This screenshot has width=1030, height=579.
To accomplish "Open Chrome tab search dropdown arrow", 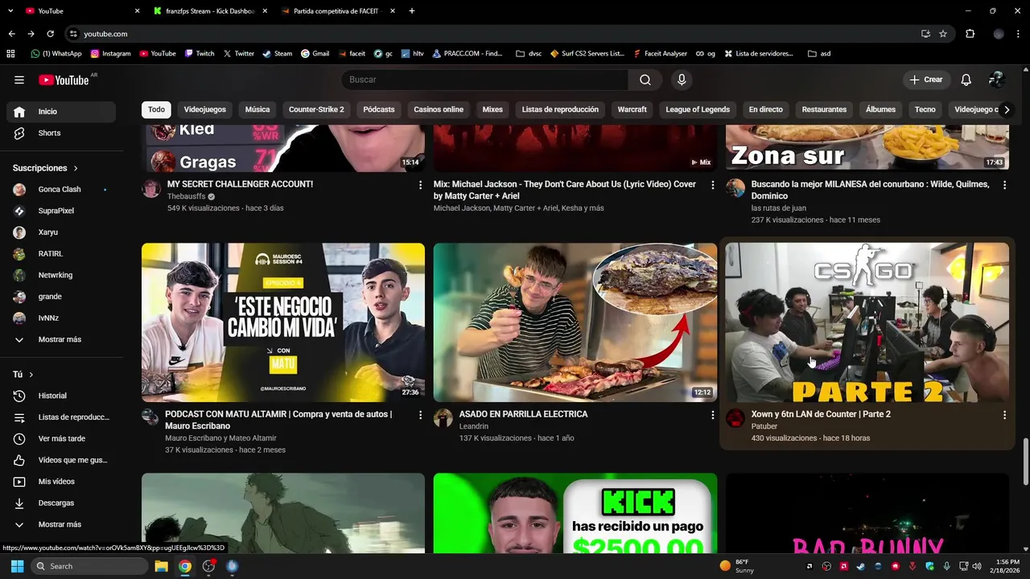I will [x=11, y=11].
